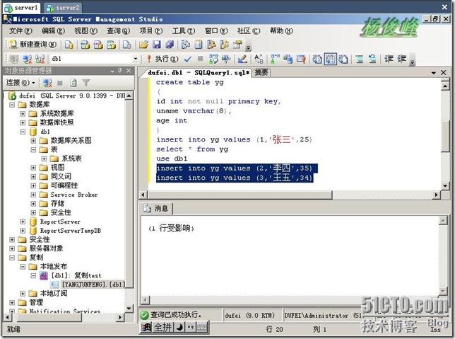The width and height of the screenshot is (455, 339).
Task: Open the Connect (连接) dropdown
Action: click(20, 83)
